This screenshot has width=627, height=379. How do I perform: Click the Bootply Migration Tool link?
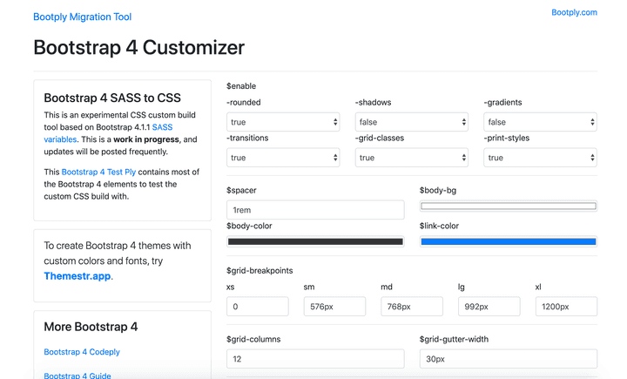(83, 17)
